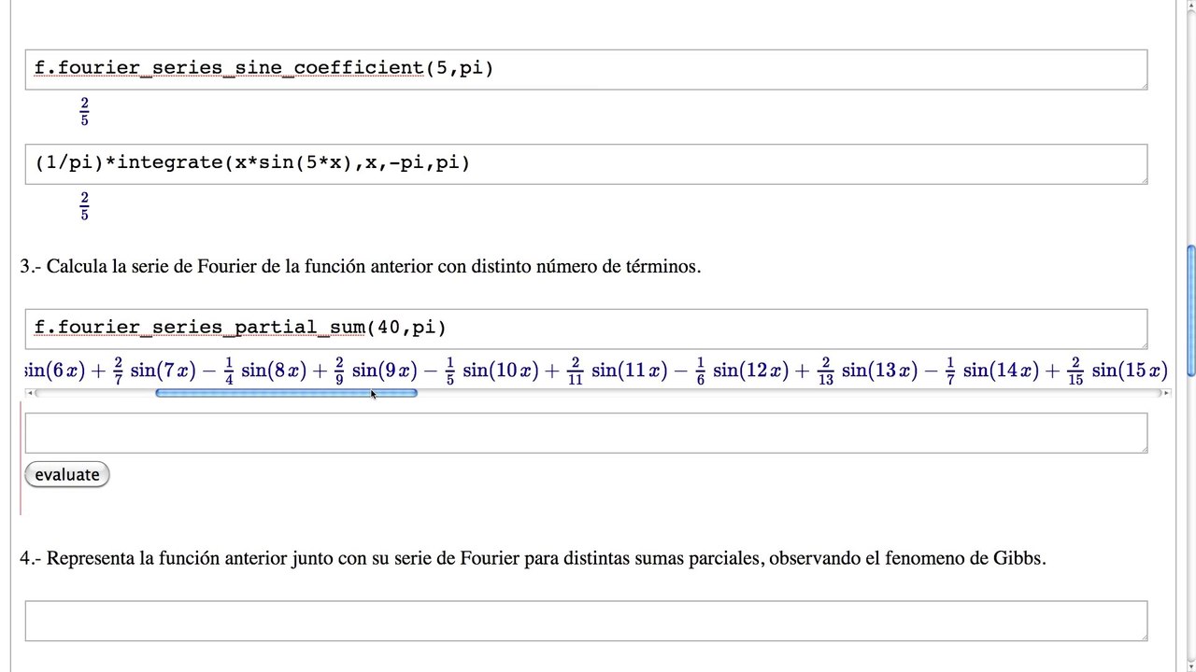The height and width of the screenshot is (672, 1196).
Task: Click the 2/5 output under sine_coefficient cell
Action: 84,111
